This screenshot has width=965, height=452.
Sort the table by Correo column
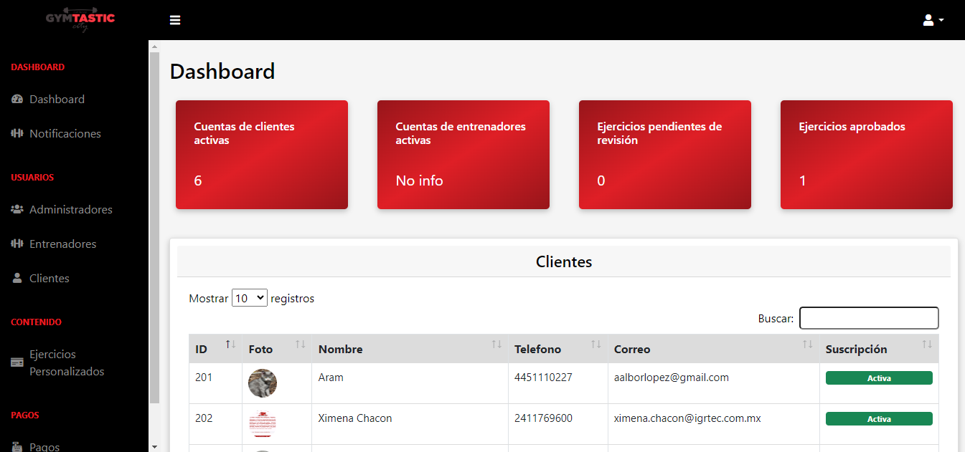[x=712, y=349]
